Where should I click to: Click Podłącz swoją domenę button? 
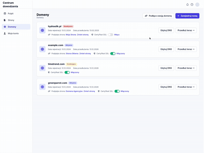pos(158,16)
